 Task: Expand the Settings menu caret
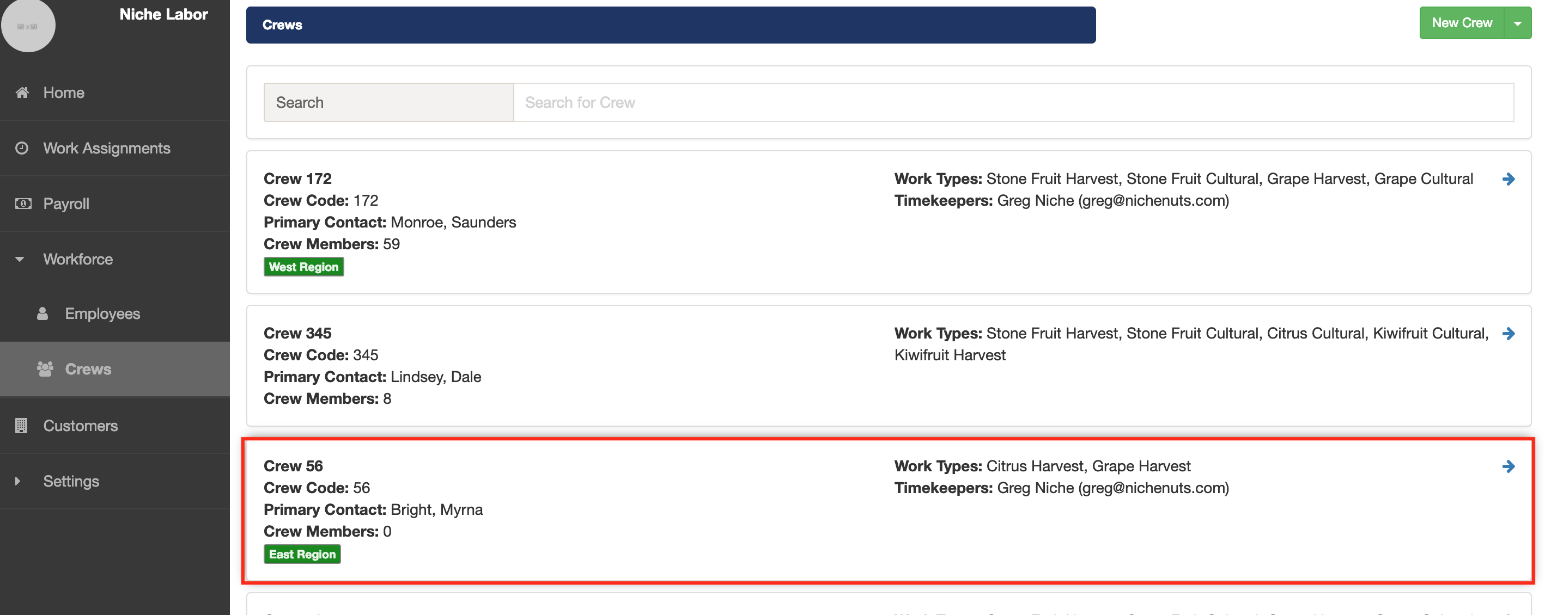(x=18, y=481)
